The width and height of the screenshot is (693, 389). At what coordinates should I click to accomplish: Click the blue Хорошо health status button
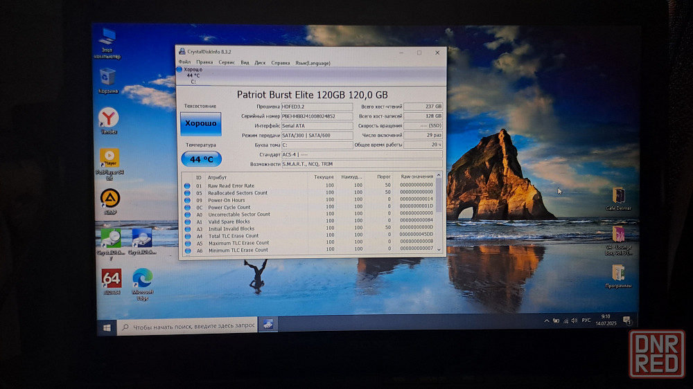click(x=201, y=124)
